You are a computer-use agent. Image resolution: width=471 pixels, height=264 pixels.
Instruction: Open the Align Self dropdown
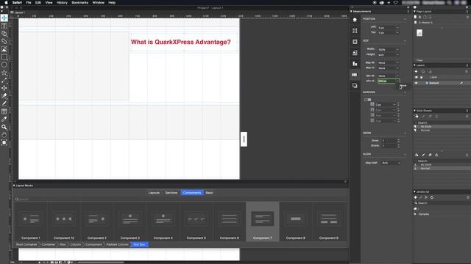pyautogui.click(x=391, y=163)
